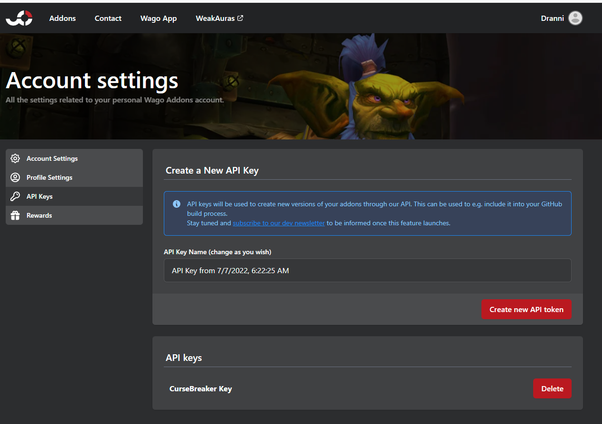Viewport: 602px width, 424px height.
Task: Delete the CurseBreaker Key
Action: pyautogui.click(x=552, y=388)
